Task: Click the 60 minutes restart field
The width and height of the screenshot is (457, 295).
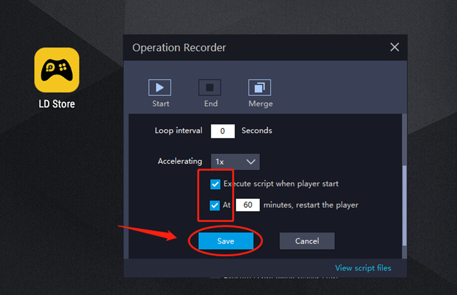Action: [248, 205]
